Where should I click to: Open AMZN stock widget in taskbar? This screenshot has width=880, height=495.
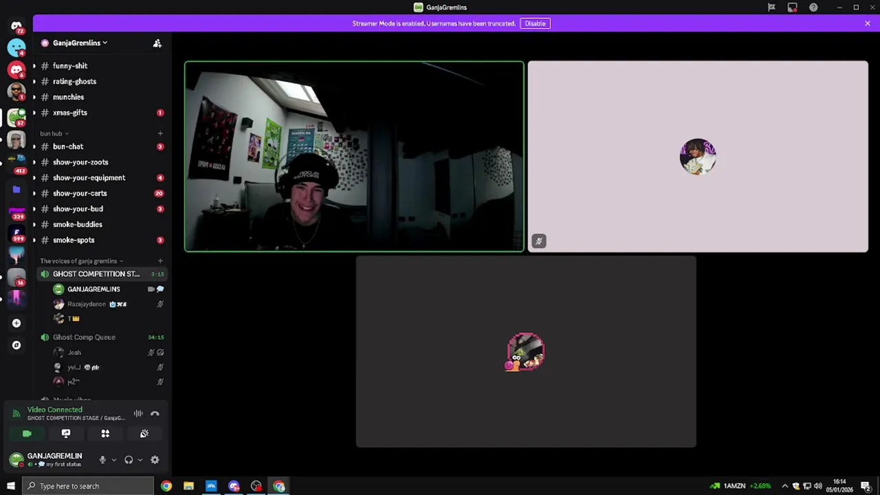[740, 486]
